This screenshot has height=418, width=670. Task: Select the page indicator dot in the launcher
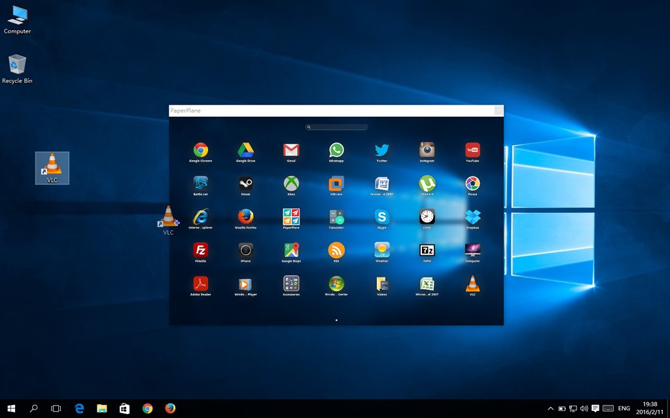[x=336, y=320]
